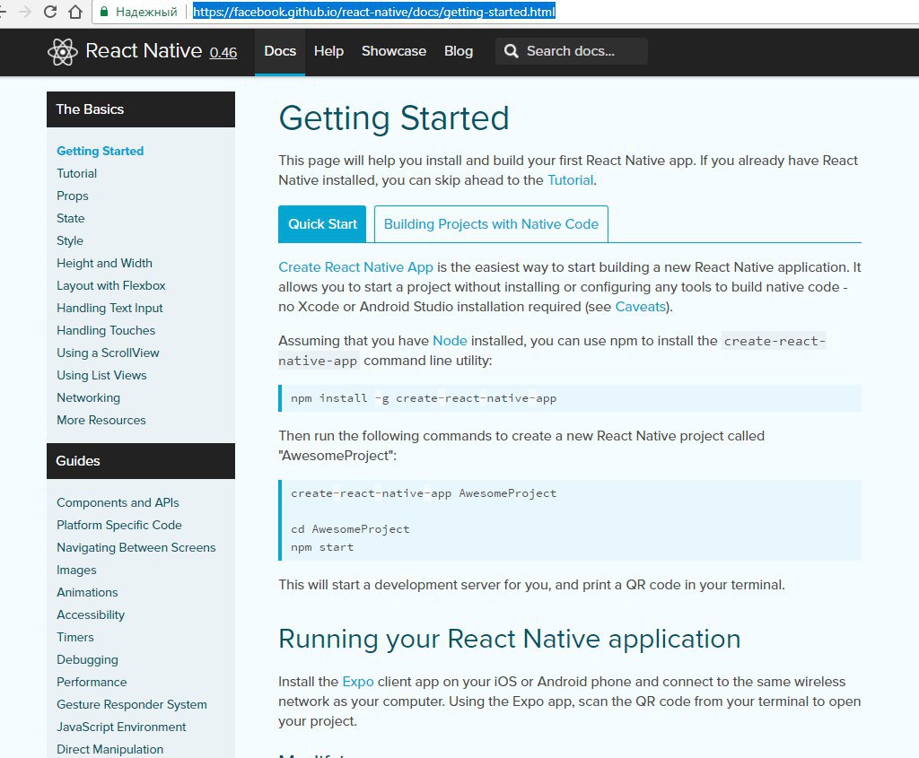
Task: Open Debugging guide
Action: 87,659
